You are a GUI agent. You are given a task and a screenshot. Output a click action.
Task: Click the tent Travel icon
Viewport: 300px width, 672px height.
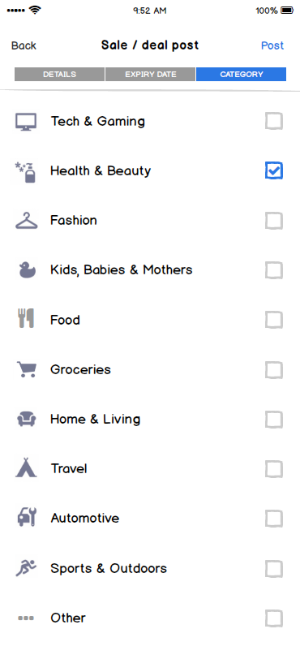coord(26,467)
